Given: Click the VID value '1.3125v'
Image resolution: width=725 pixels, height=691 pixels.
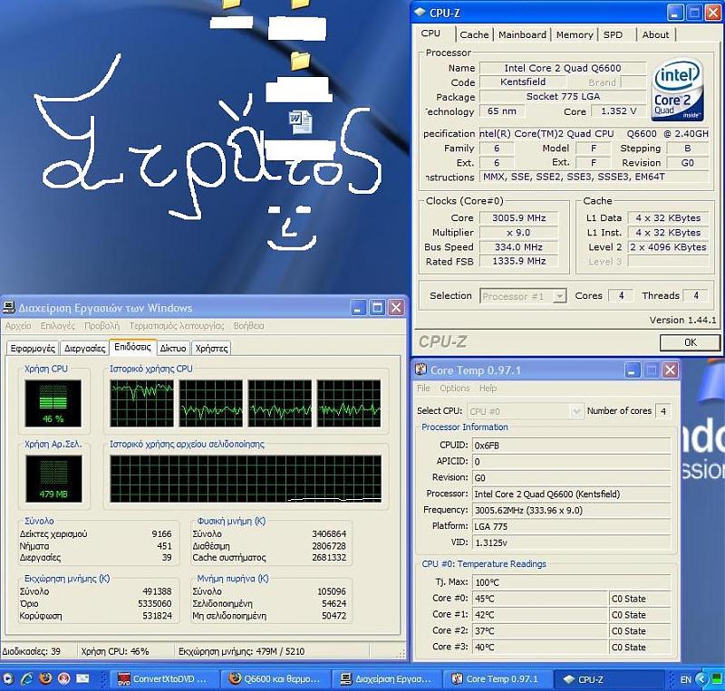Looking at the screenshot, I should pyautogui.click(x=571, y=542).
